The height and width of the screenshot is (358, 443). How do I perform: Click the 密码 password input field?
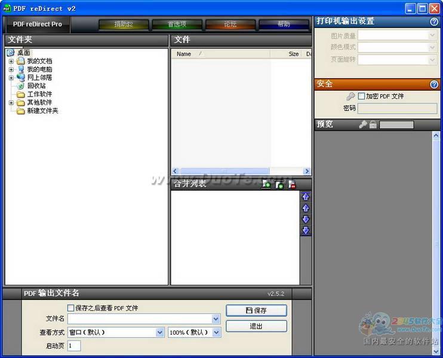[398, 109]
